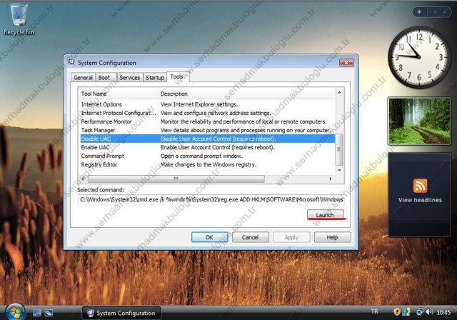Click the security shield tray icon
457x320 pixels.
tap(396, 312)
